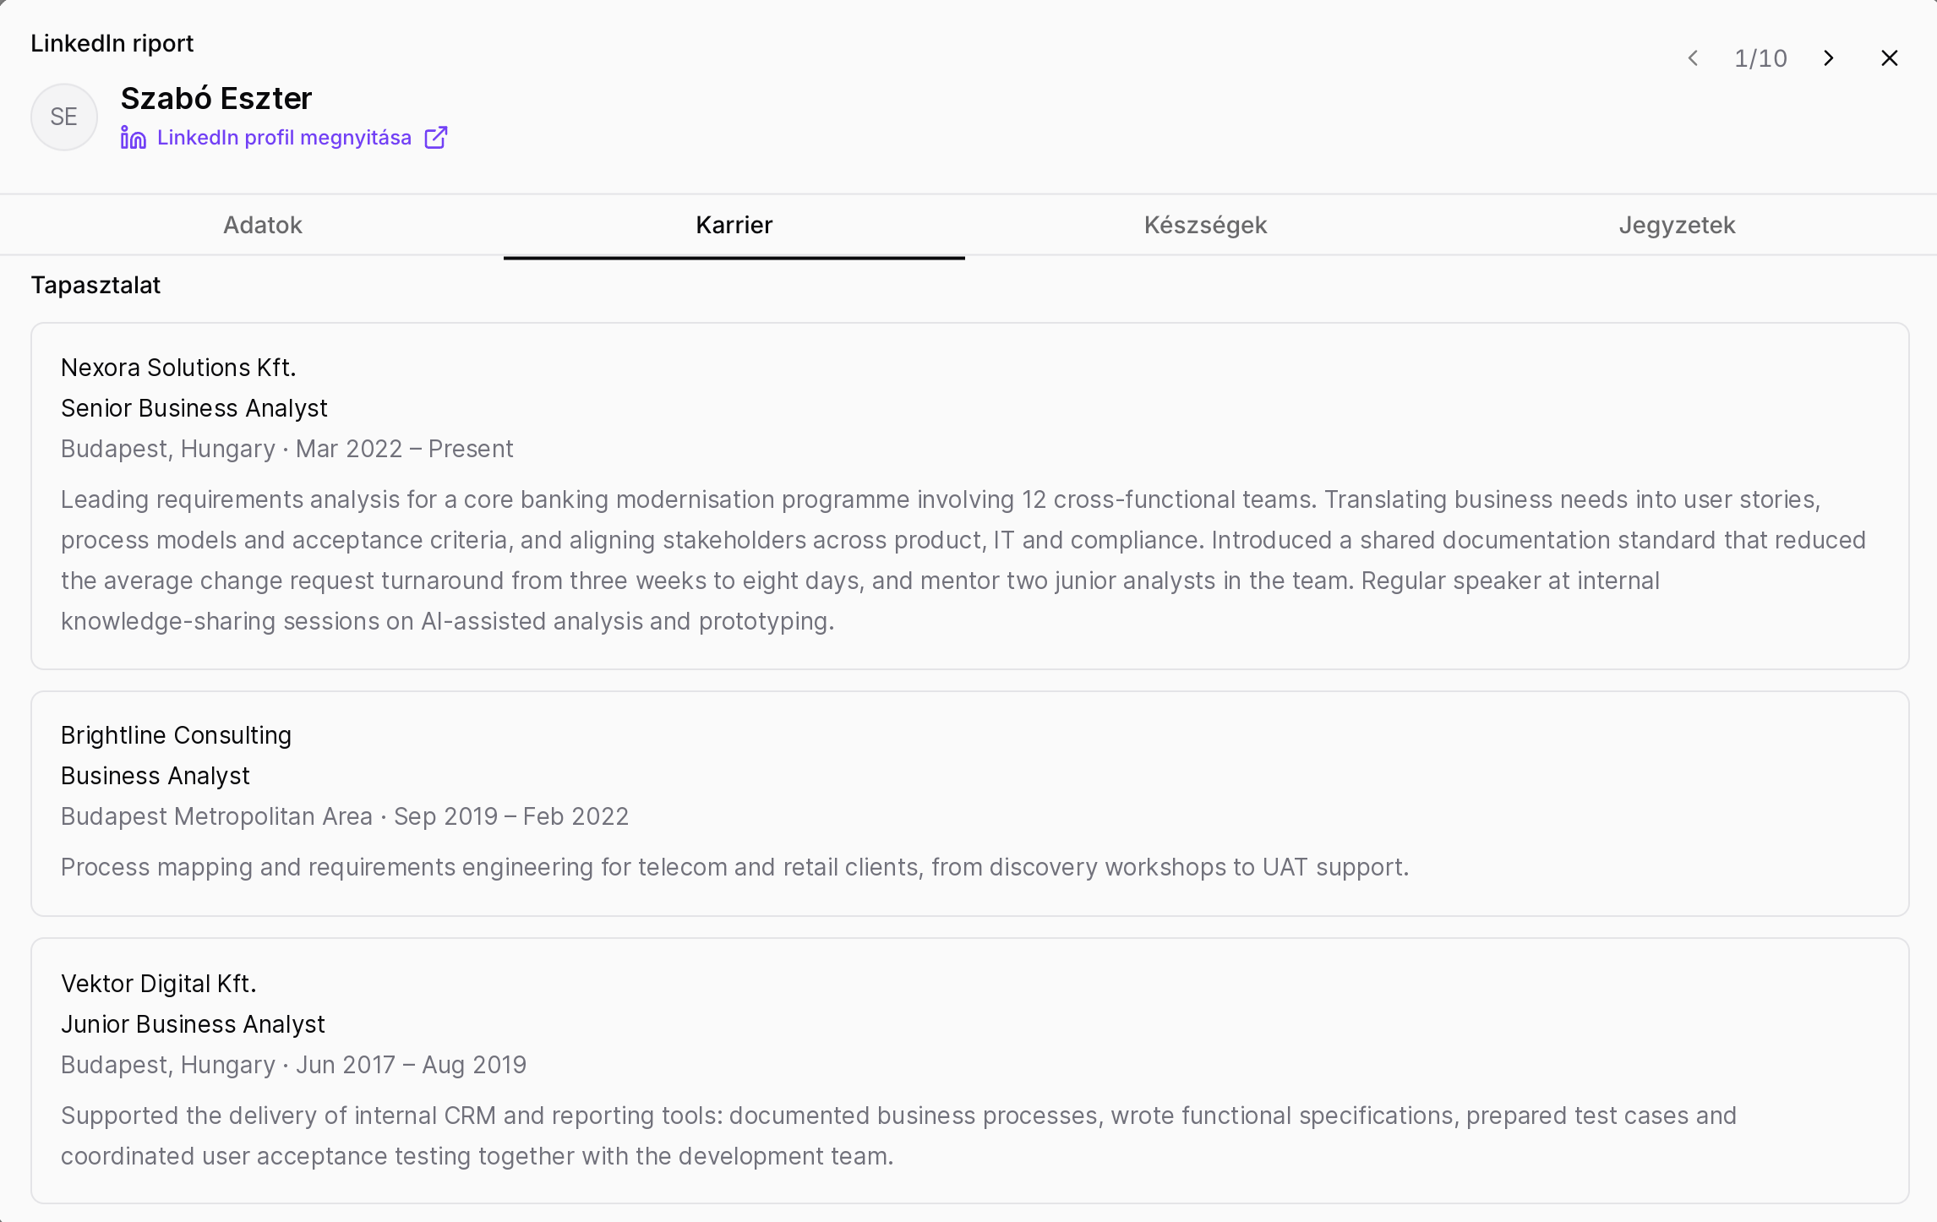Click the LinkedIn logo icon
1937x1222 pixels.
click(134, 138)
